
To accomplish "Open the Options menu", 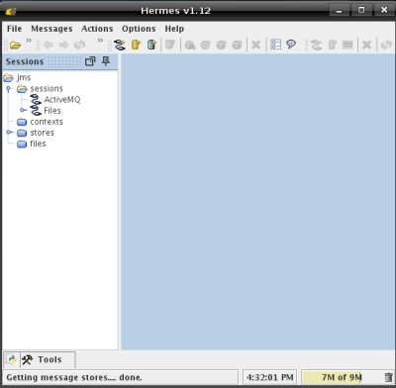I will point(139,29).
